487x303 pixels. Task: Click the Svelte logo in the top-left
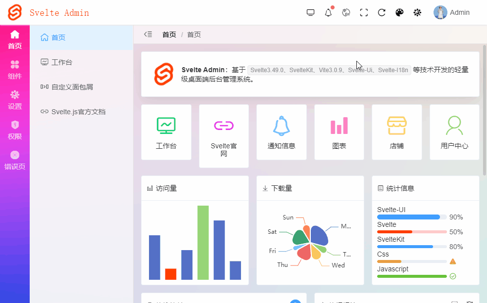click(14, 12)
